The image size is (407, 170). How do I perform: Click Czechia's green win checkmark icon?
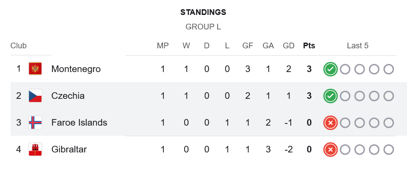[330, 96]
